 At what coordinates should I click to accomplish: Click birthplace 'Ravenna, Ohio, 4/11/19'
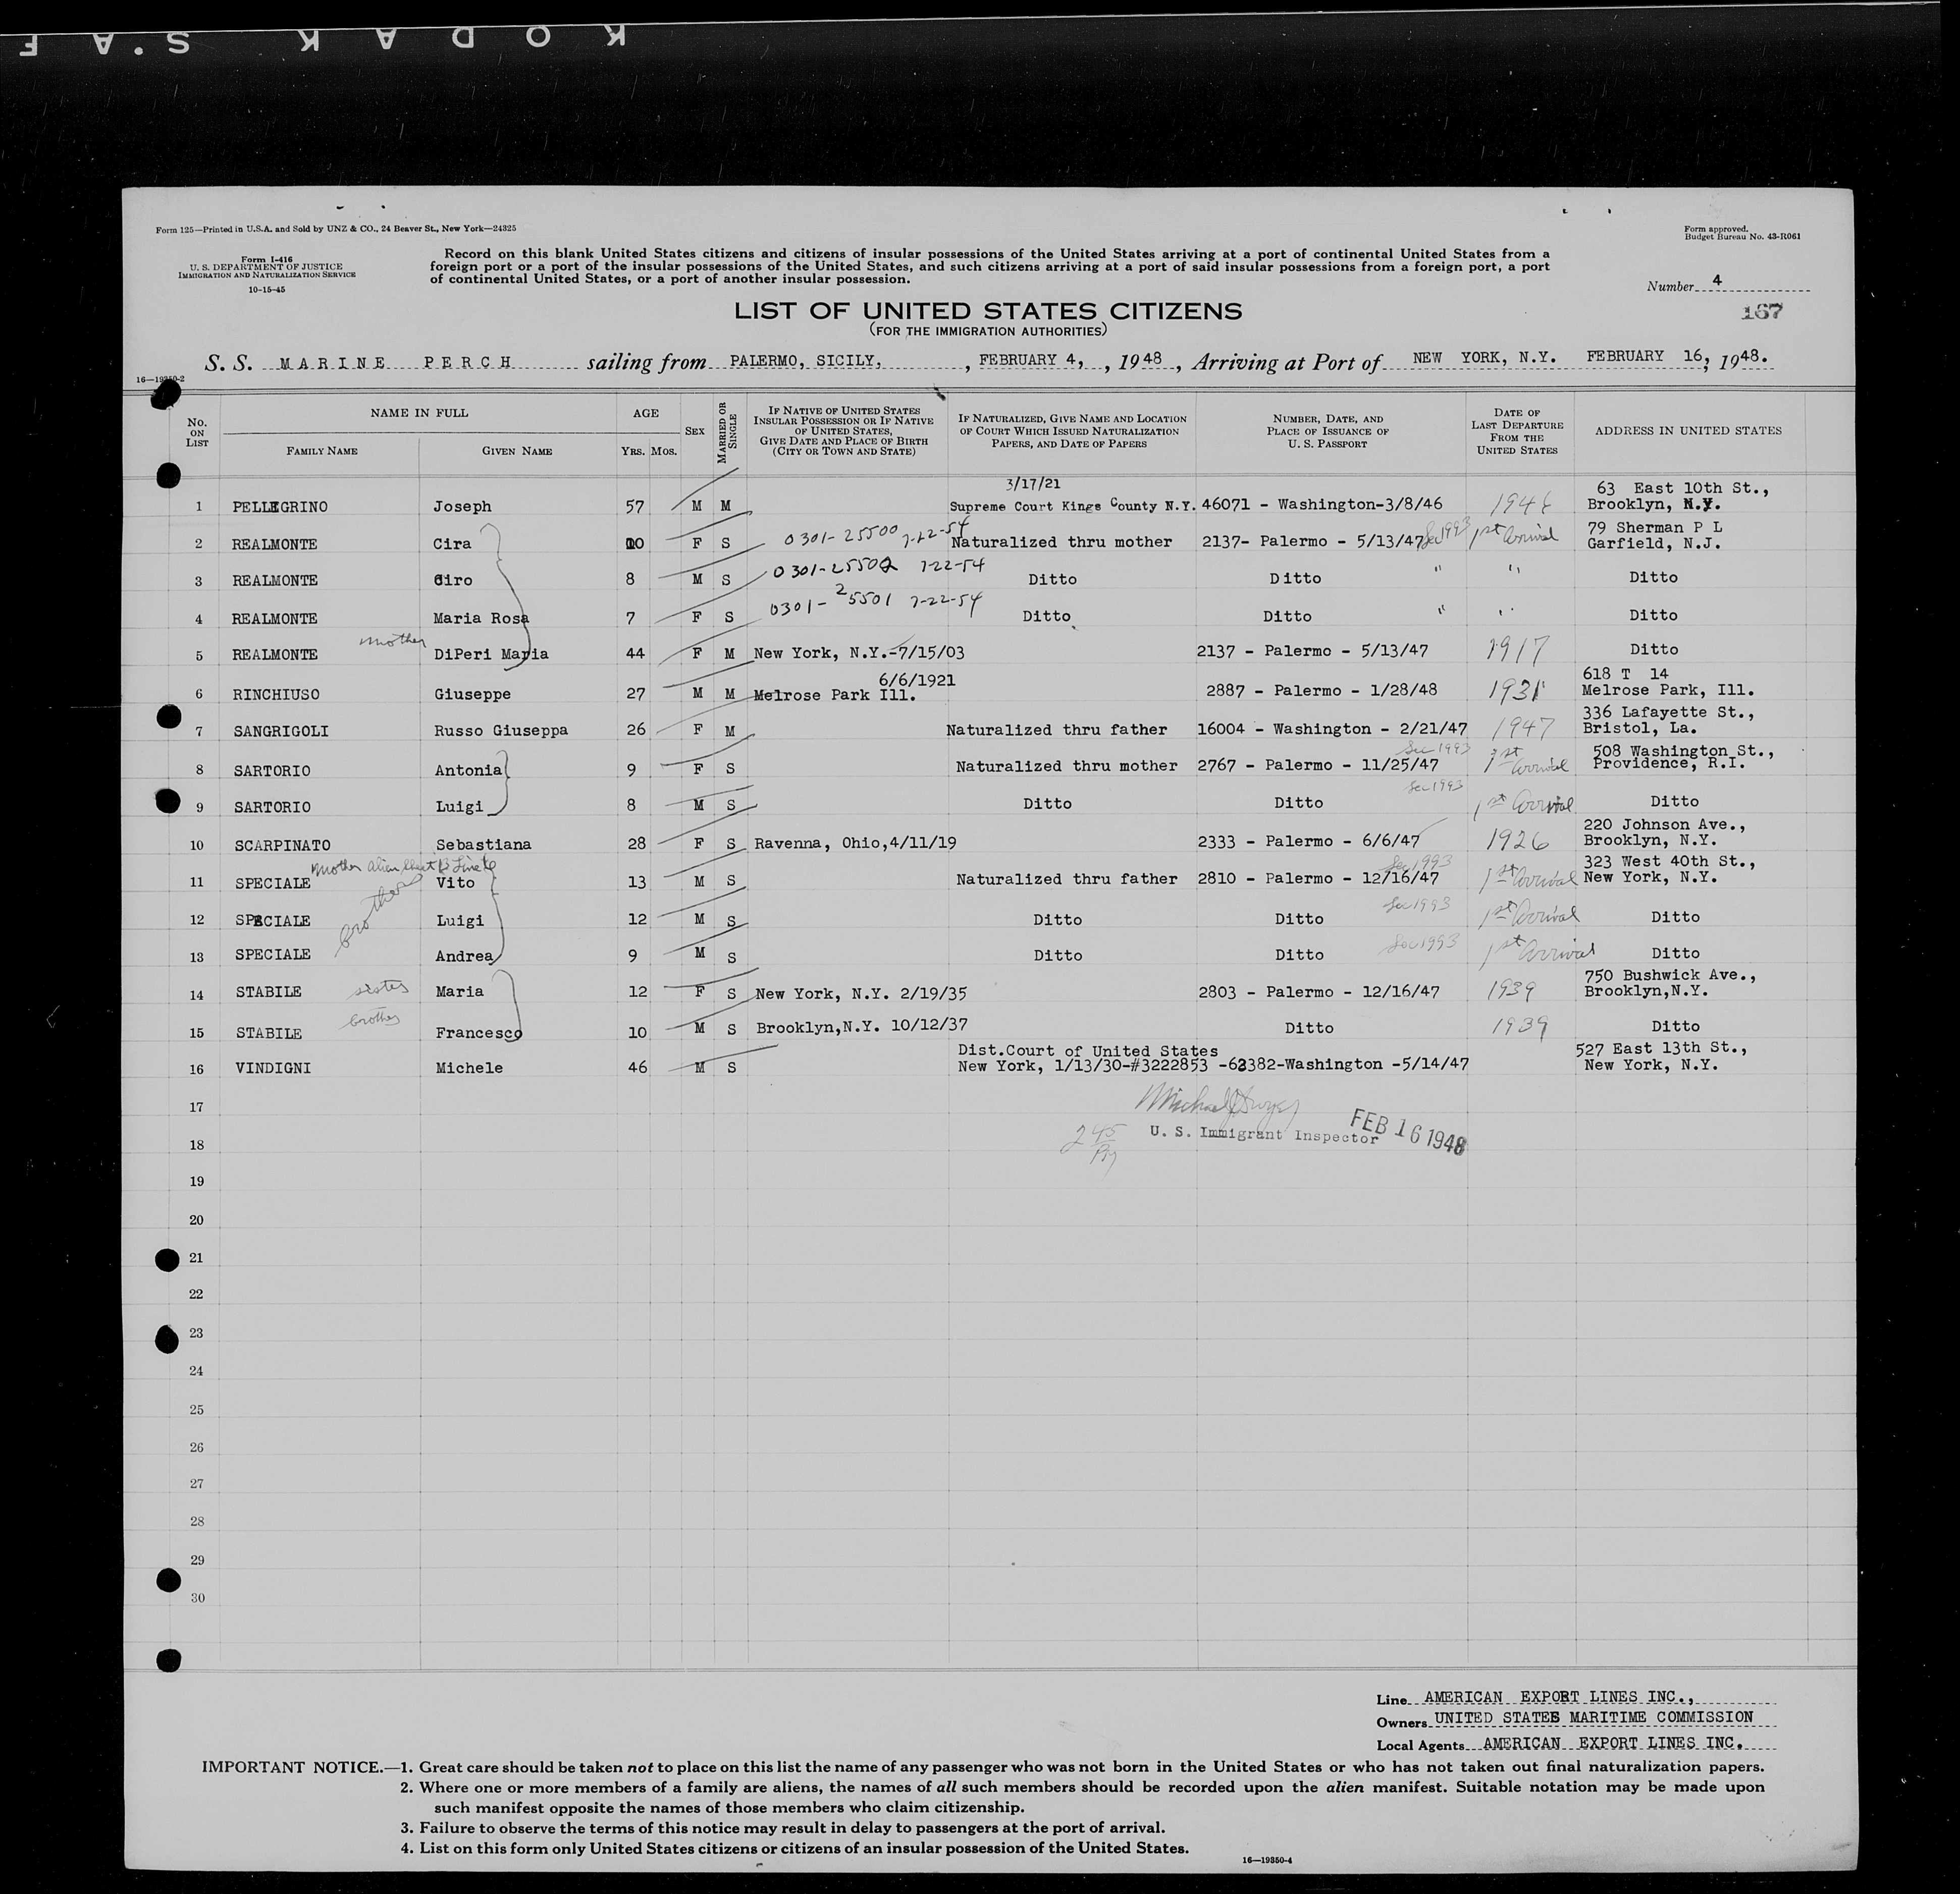[855, 843]
